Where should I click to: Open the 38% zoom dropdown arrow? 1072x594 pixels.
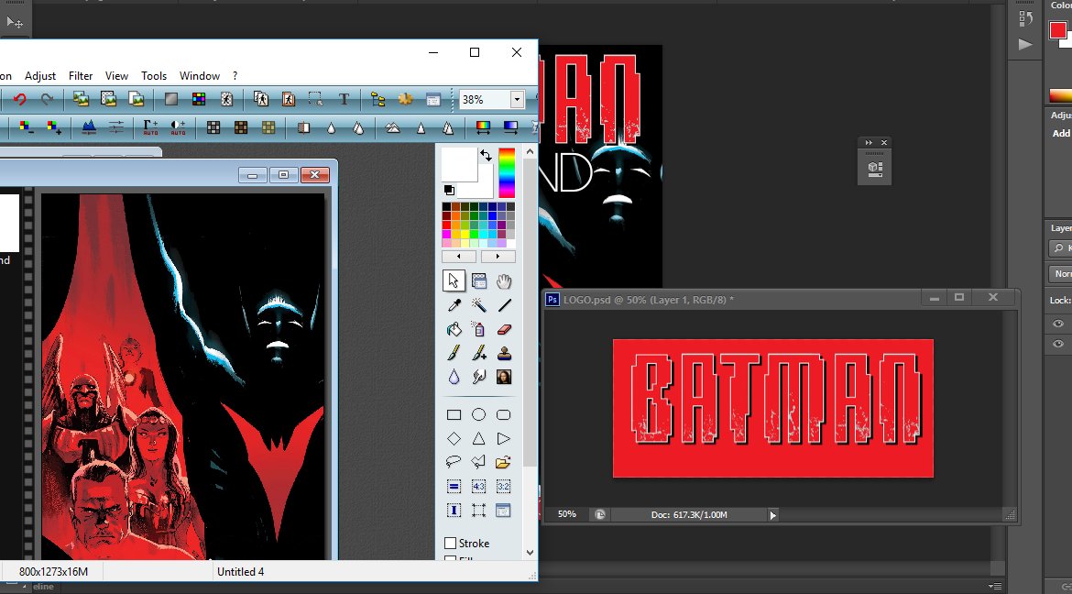[x=517, y=100]
